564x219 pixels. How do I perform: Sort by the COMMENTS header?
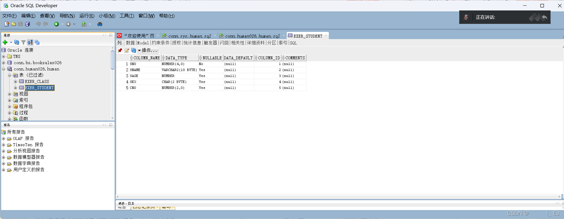294,58
